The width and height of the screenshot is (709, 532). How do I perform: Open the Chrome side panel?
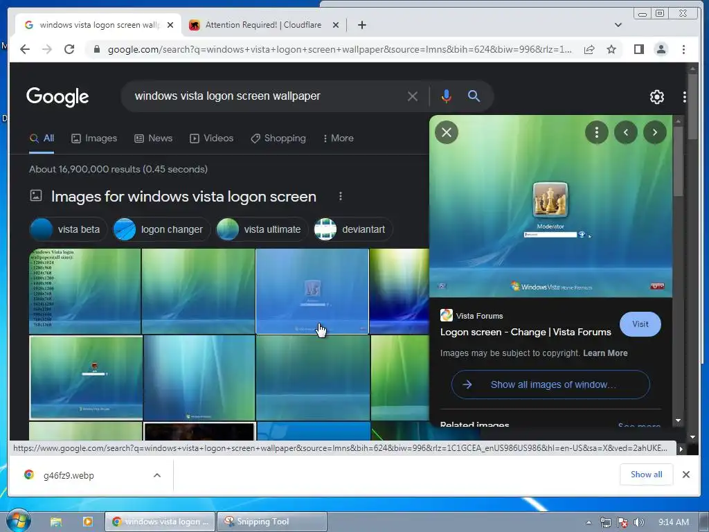[x=639, y=49]
